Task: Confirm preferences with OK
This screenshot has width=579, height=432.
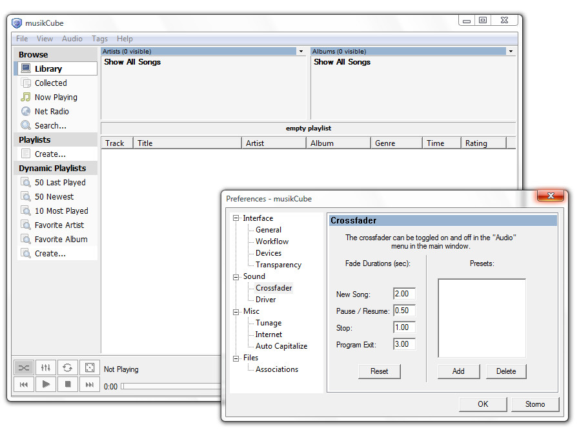Action: click(483, 404)
